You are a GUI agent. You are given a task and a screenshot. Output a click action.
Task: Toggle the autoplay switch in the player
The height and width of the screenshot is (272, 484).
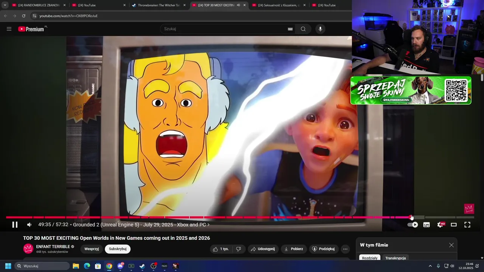coord(413,225)
